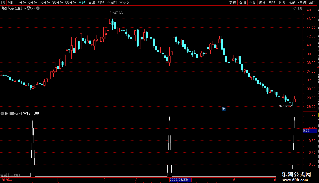
Task: Open dropdown beside 洪都航空 chart title
Action: tap(38, 8)
